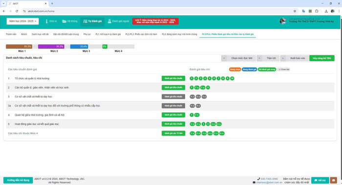The image size is (342, 185).
Task: Open the Hệ thống menu
Action: 70,21
